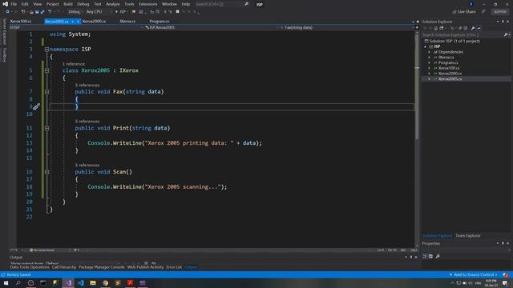
Task: Open the ISP.Xerox2005 type navigation dropdown
Action: pos(212,28)
